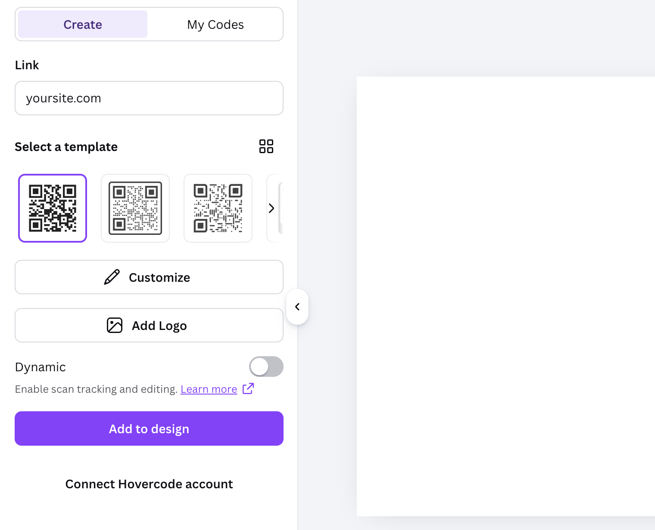Click the external link icon beside Learn more
This screenshot has height=530, width=655.
(248, 388)
